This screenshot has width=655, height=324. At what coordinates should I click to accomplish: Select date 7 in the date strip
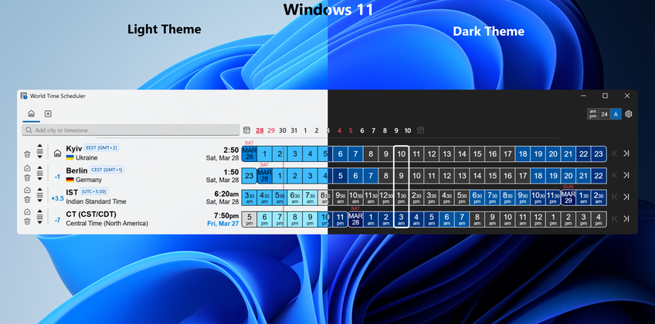tap(373, 130)
